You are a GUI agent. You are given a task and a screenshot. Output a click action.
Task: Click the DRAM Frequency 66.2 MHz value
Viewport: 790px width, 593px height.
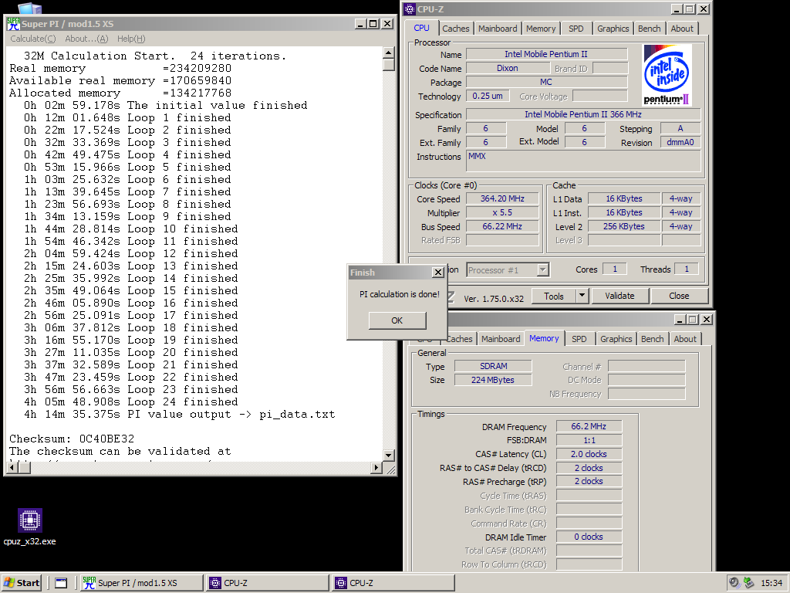589,426
